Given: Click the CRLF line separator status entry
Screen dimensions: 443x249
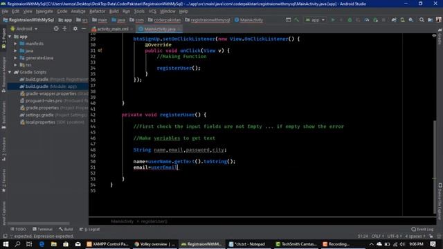Looking at the screenshot, I should [377, 237].
